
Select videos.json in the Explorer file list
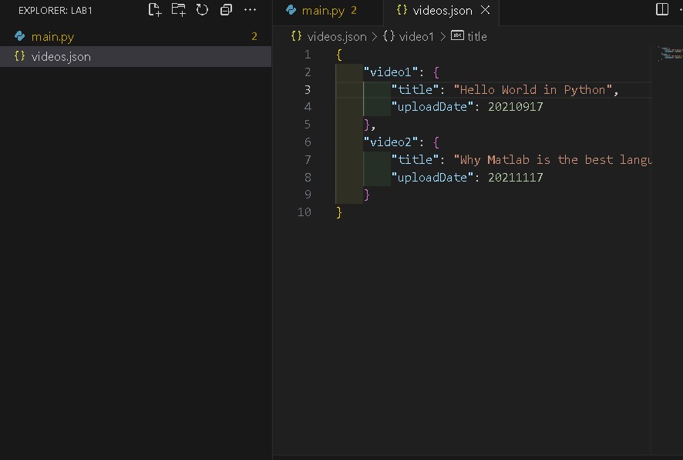pos(61,56)
